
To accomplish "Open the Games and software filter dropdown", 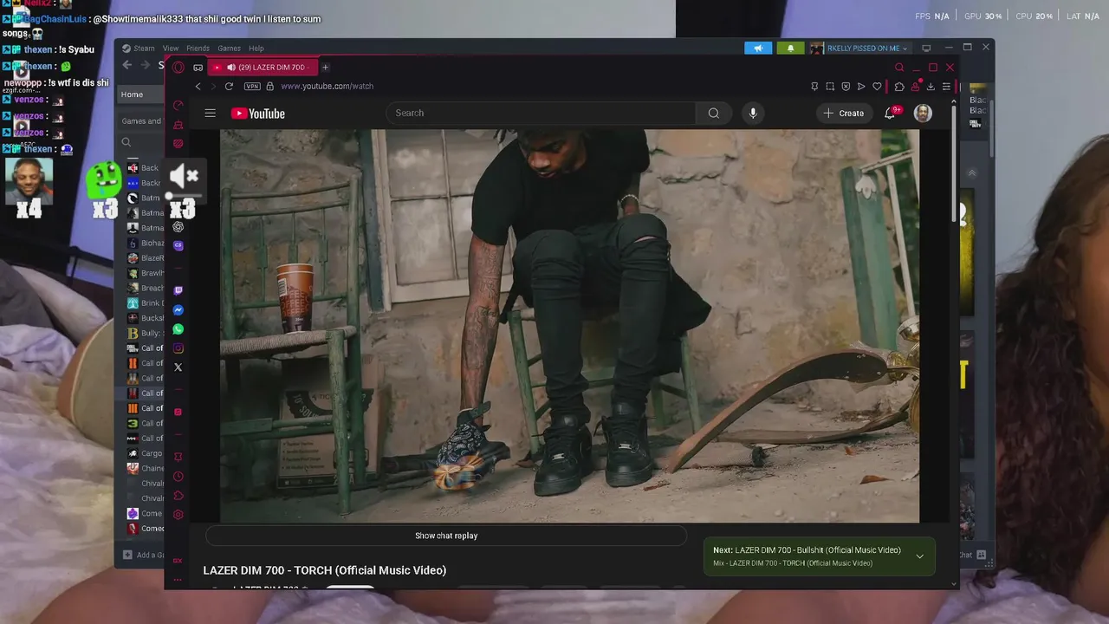I will (141, 121).
